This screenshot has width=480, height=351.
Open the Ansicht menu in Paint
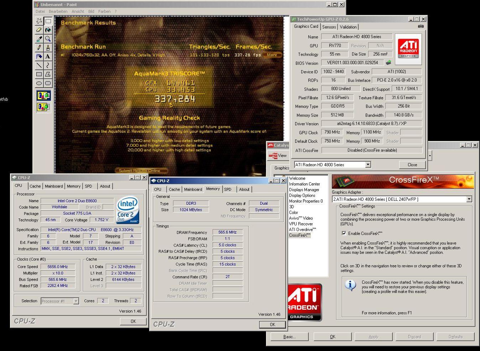coord(78,11)
